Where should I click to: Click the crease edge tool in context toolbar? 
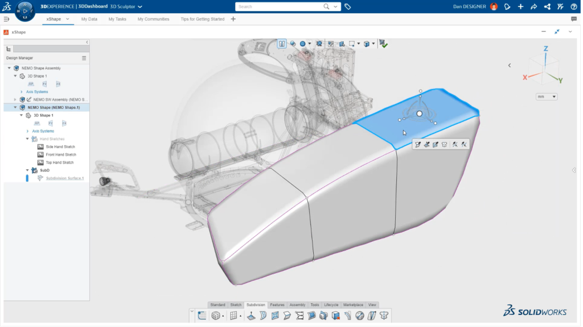(x=455, y=144)
